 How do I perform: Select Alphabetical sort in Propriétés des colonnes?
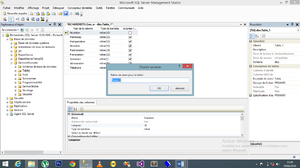click(x=75, y=109)
